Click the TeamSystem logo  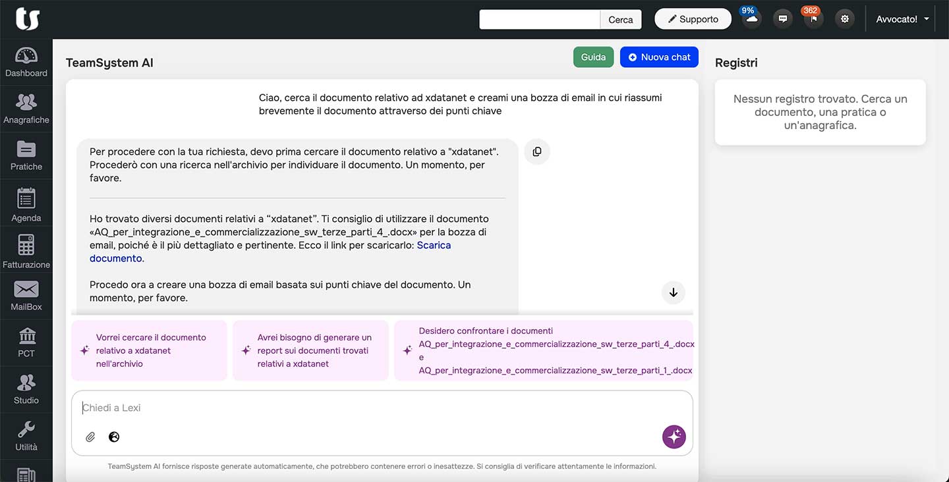click(x=27, y=19)
